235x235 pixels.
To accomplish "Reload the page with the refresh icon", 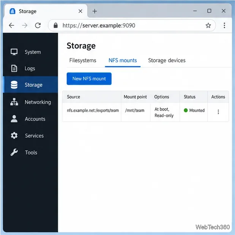I will 38,25.
